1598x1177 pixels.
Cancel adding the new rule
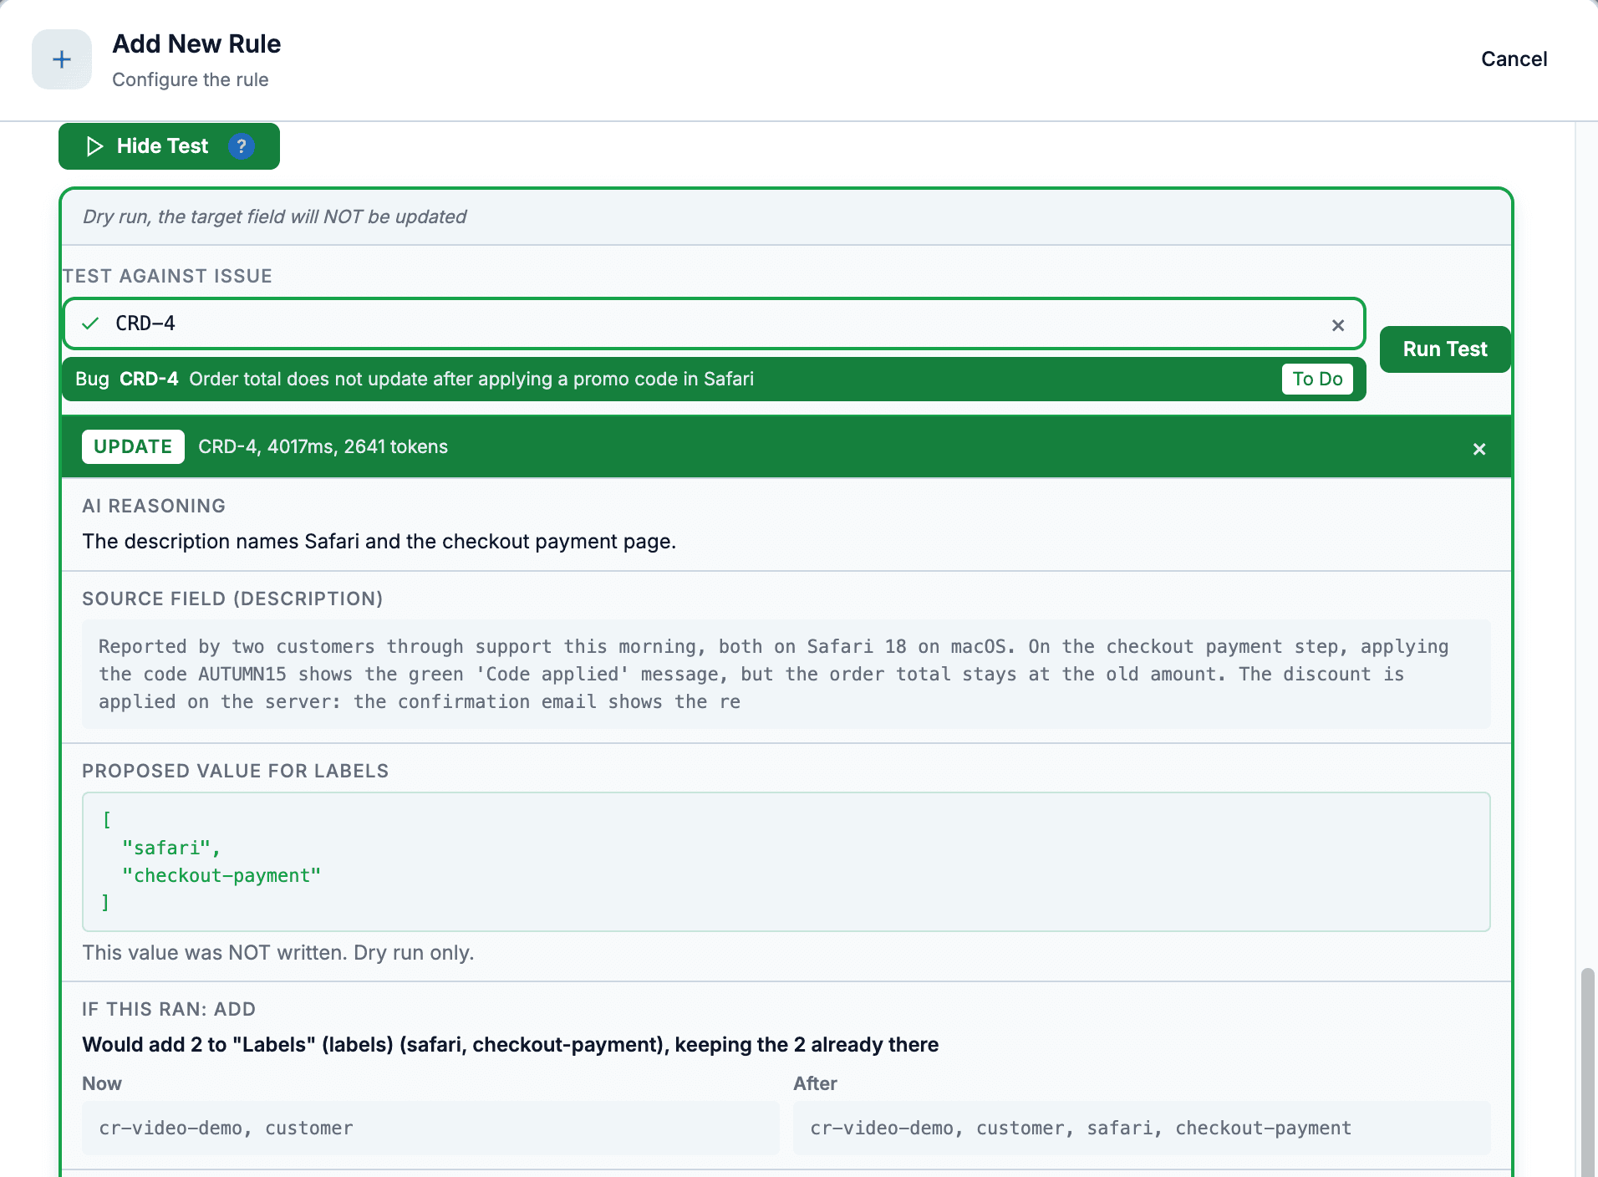click(x=1514, y=59)
